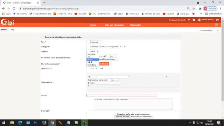Open the Localização dropdown
224x126 pixels.
[x=92, y=69]
